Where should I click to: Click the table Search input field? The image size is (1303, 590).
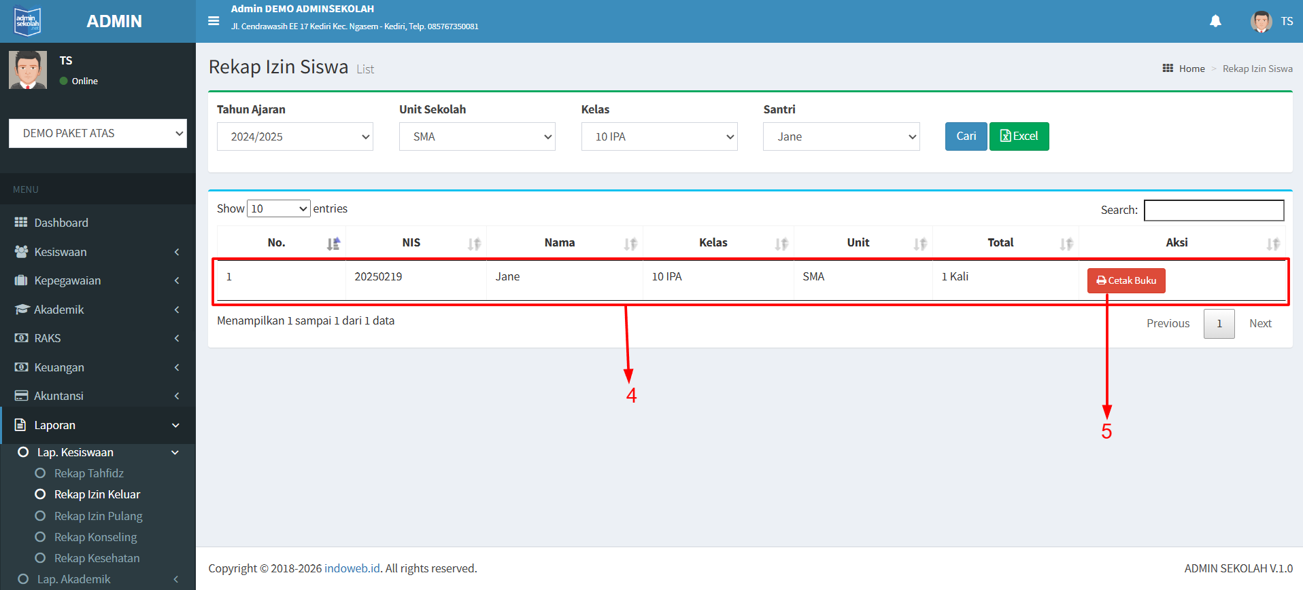[x=1213, y=210]
